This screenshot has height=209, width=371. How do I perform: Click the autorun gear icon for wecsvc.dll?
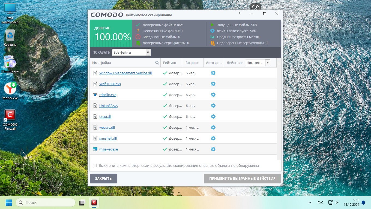(213, 127)
